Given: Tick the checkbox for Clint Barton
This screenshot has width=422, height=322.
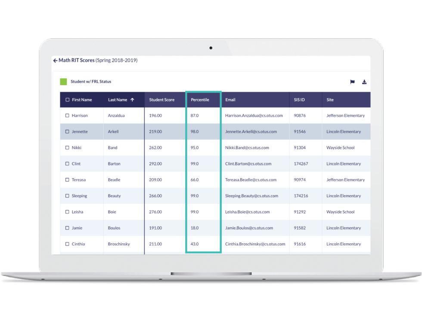Looking at the screenshot, I should 67,164.
